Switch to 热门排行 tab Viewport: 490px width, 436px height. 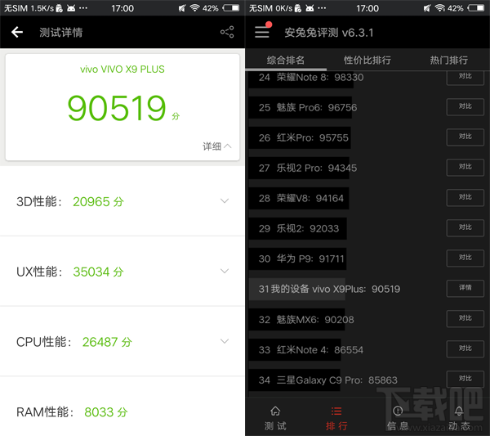pyautogui.click(x=448, y=60)
